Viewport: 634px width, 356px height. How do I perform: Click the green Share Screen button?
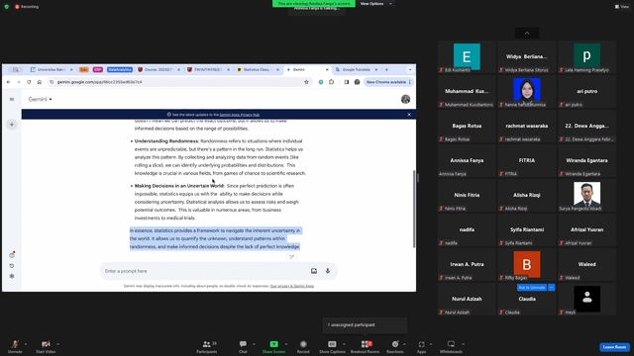pyautogui.click(x=273, y=346)
